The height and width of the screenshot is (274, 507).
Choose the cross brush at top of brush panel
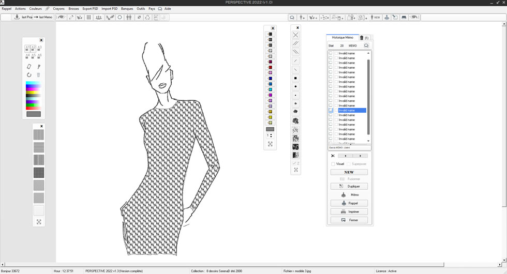[295, 35]
